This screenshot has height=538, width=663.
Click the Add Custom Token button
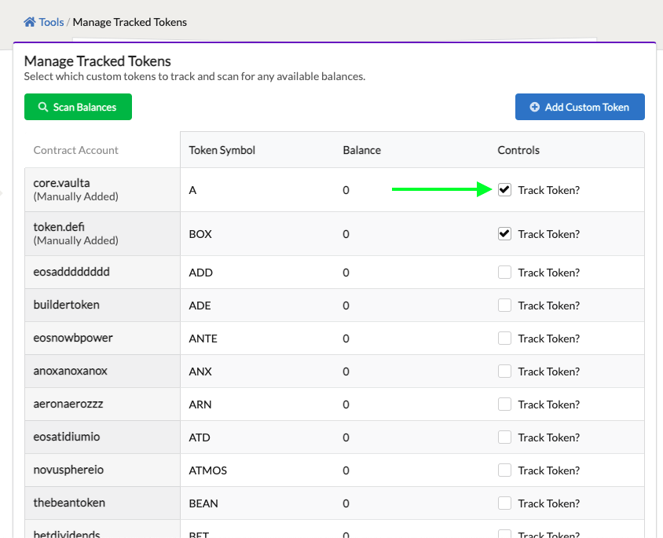coord(580,107)
